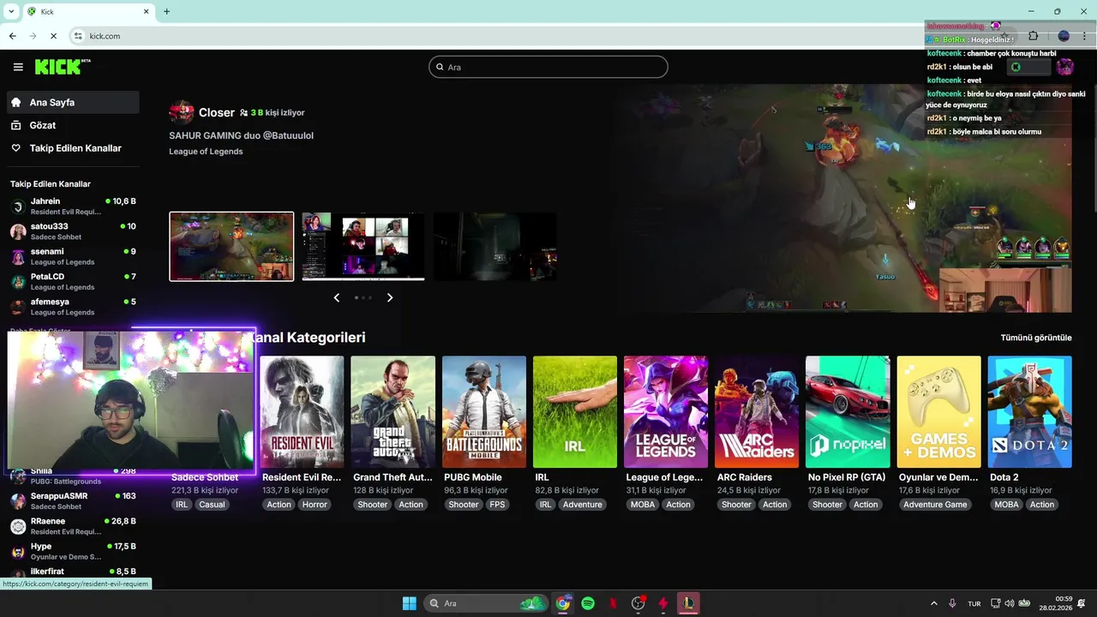Screen dimensions: 1097x617
Task: Click the Adventure Game tag
Action: pyautogui.click(x=935, y=505)
